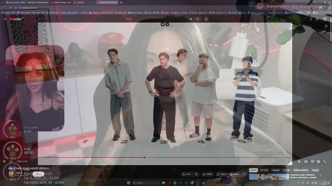
Task: Click the video title KDO Z NÁS JE NEJHORŠÍ PŘÍTEL?
Action: coord(29,168)
